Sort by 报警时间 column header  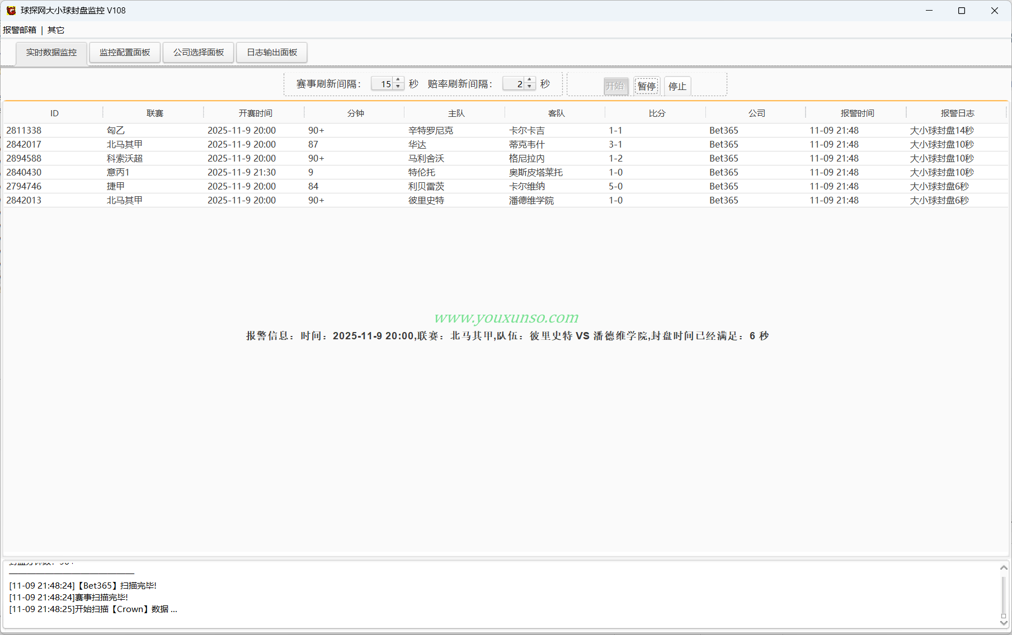click(857, 113)
